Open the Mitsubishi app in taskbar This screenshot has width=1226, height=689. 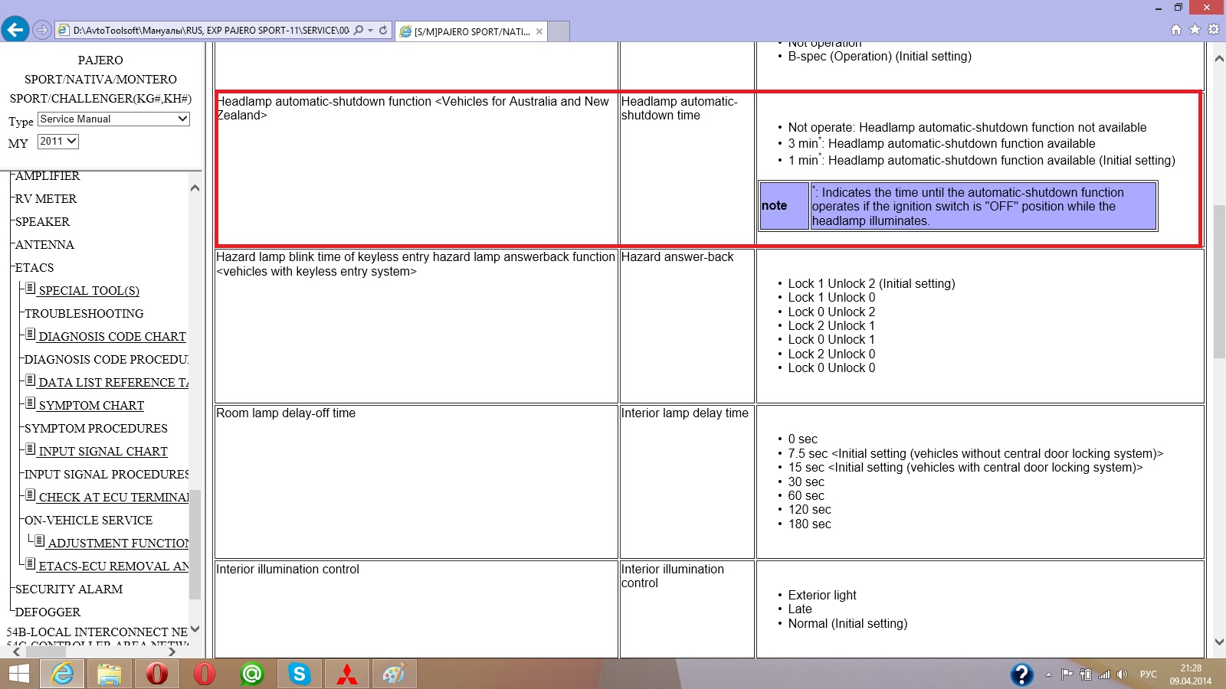coord(346,674)
